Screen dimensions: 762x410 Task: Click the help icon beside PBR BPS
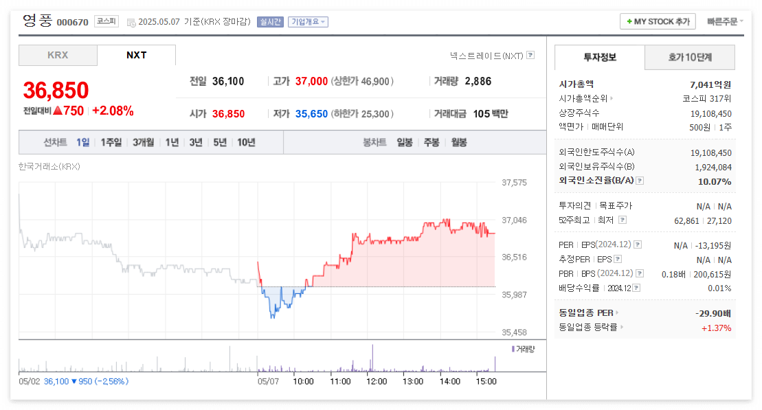[640, 273]
